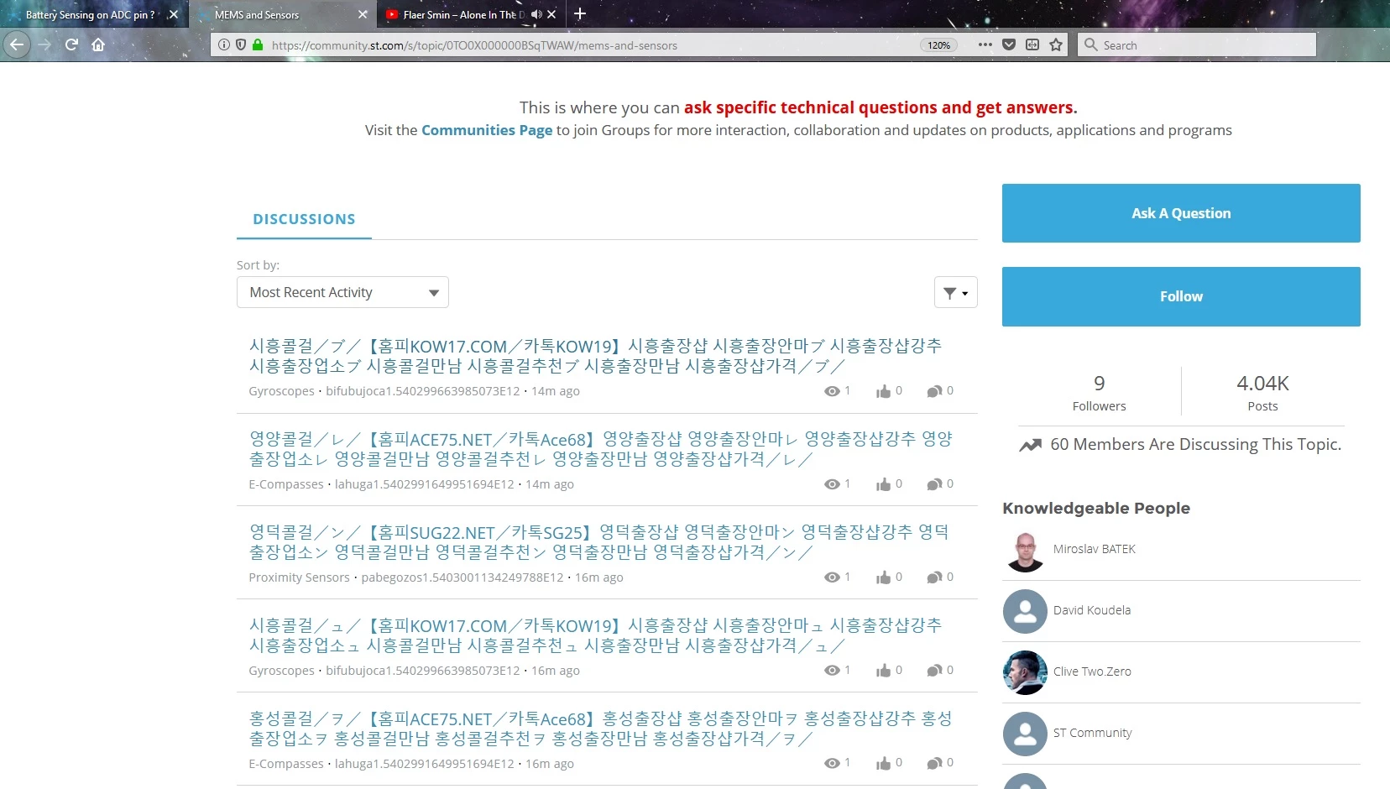Open page actions three-dot menu
This screenshot has height=789, width=1390.
click(985, 45)
